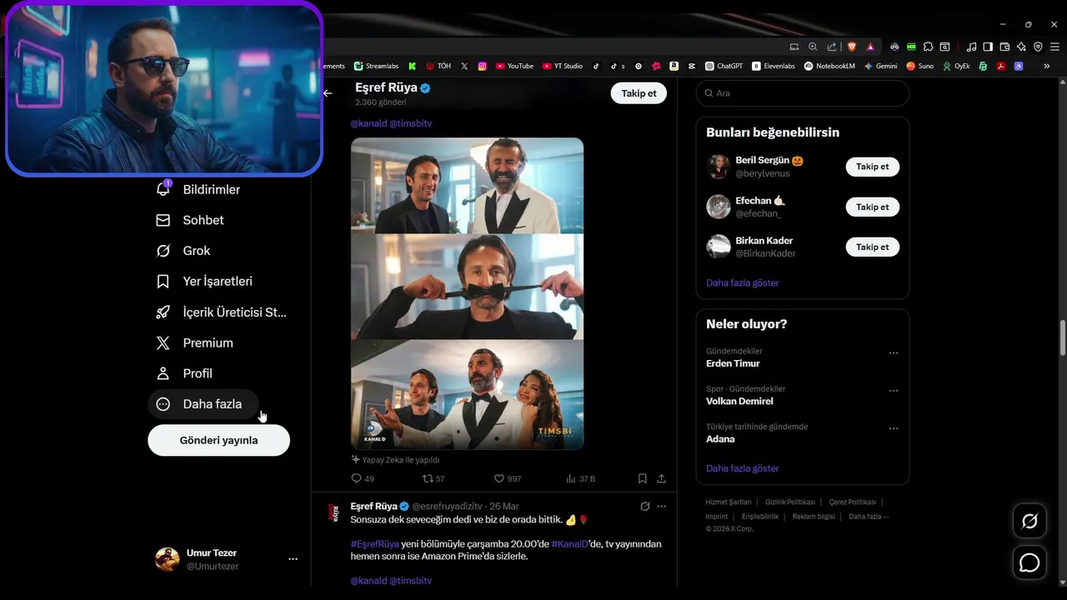The image size is (1067, 600).
Task: Repost the tweet showing 57 reposts
Action: coord(433,479)
